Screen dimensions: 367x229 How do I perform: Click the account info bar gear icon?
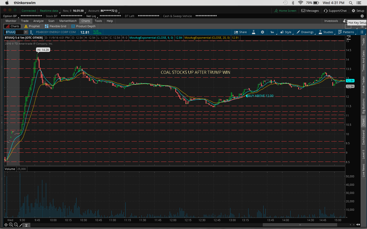point(362,16)
